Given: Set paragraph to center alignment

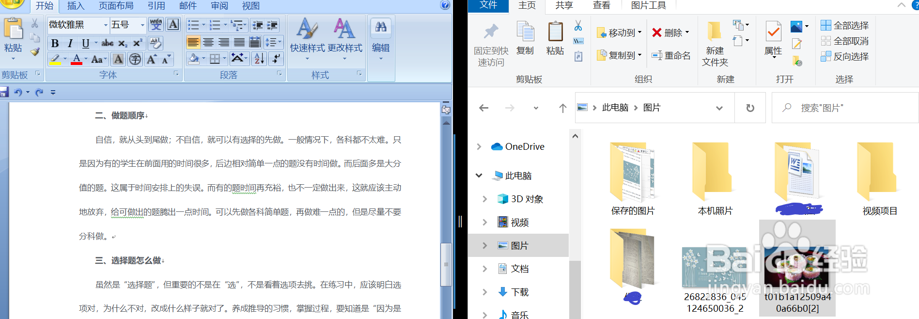Looking at the screenshot, I should [x=208, y=43].
